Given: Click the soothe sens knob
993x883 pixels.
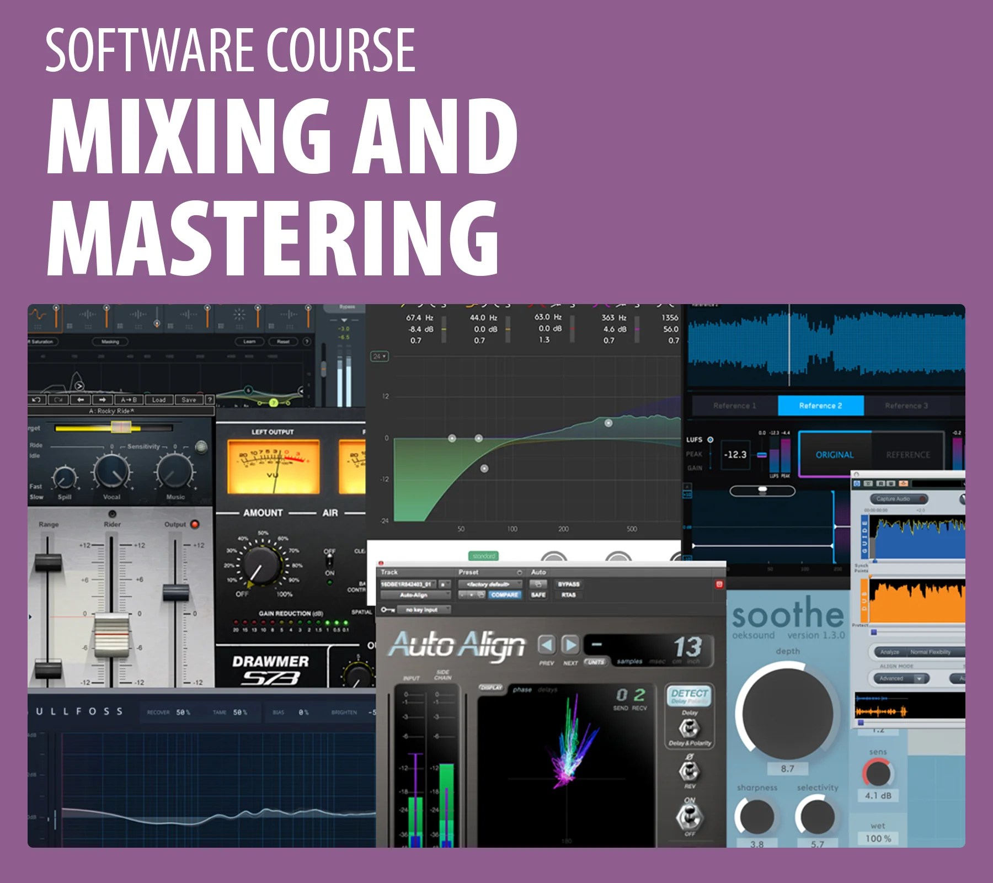Looking at the screenshot, I should point(878,773).
